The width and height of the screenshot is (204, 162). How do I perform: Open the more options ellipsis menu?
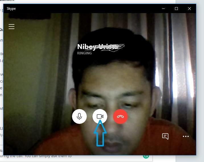(x=186, y=136)
